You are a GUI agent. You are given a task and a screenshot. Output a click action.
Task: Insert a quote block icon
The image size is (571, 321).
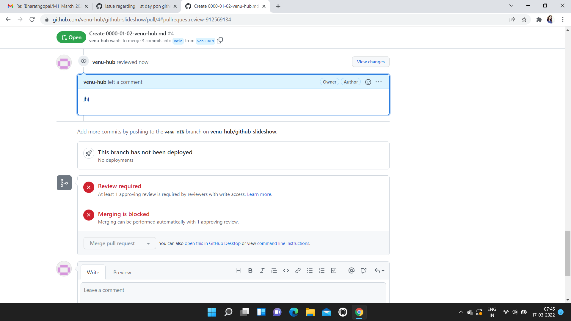274,270
